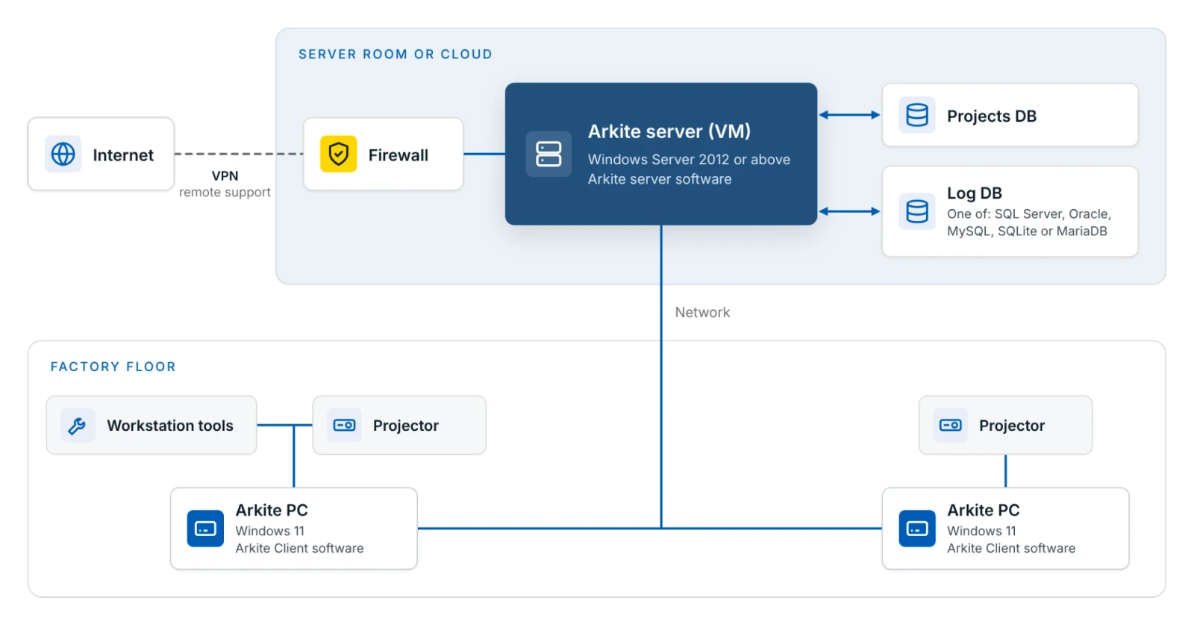Click the right "Arkite PC" title
The width and height of the screenshot is (1194, 625).
click(x=984, y=510)
